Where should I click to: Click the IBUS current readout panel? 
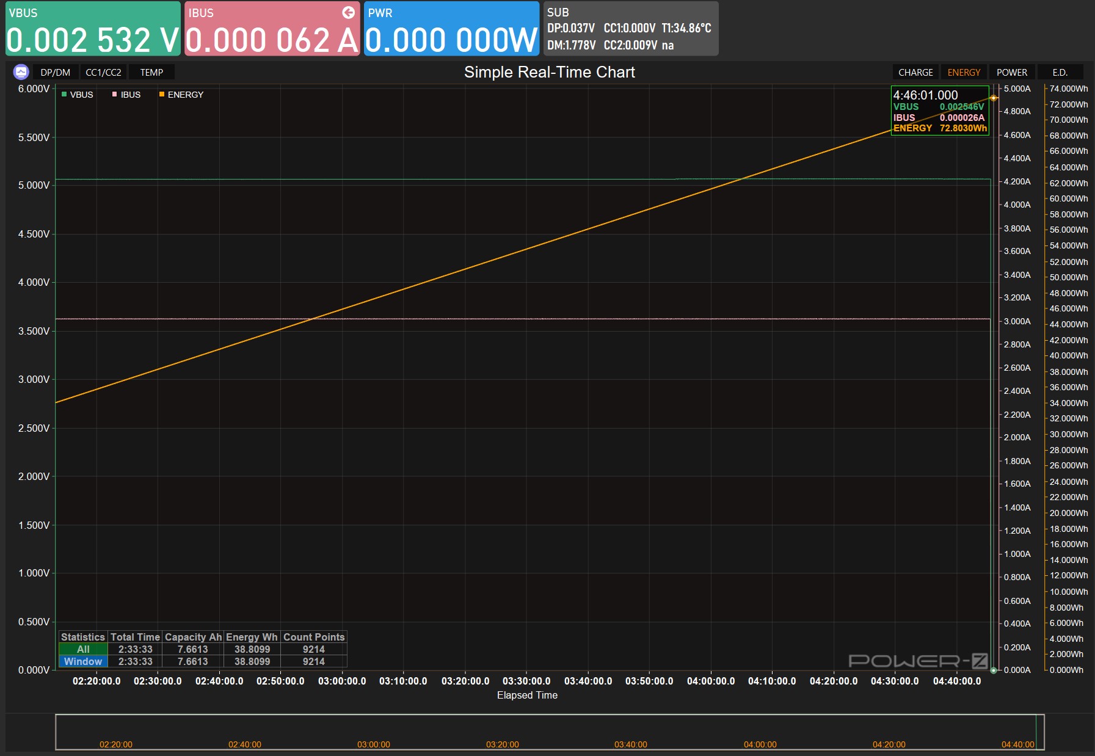pyautogui.click(x=272, y=29)
